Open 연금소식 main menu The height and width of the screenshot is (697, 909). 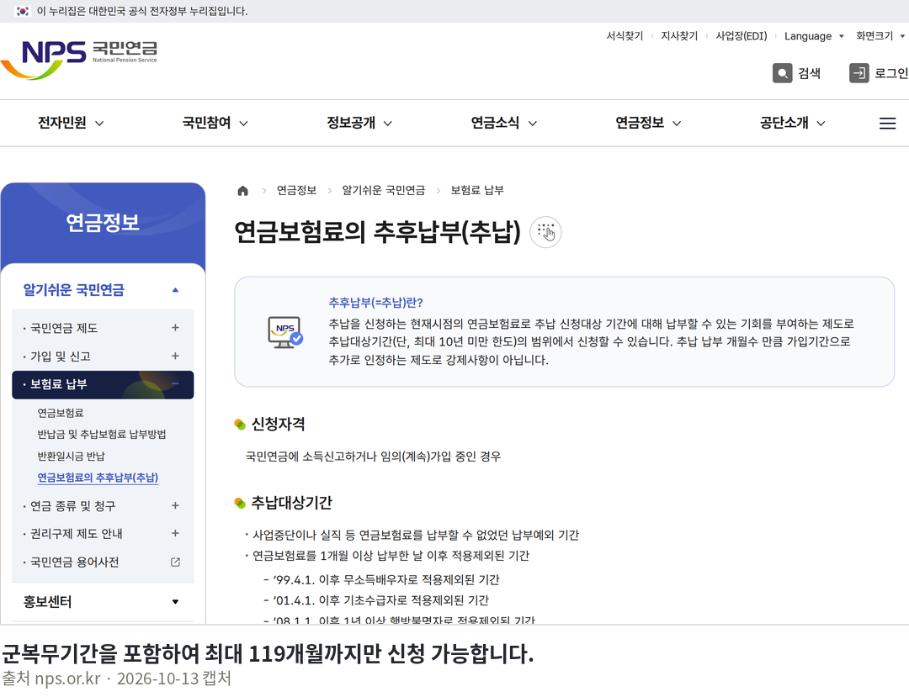tap(504, 123)
